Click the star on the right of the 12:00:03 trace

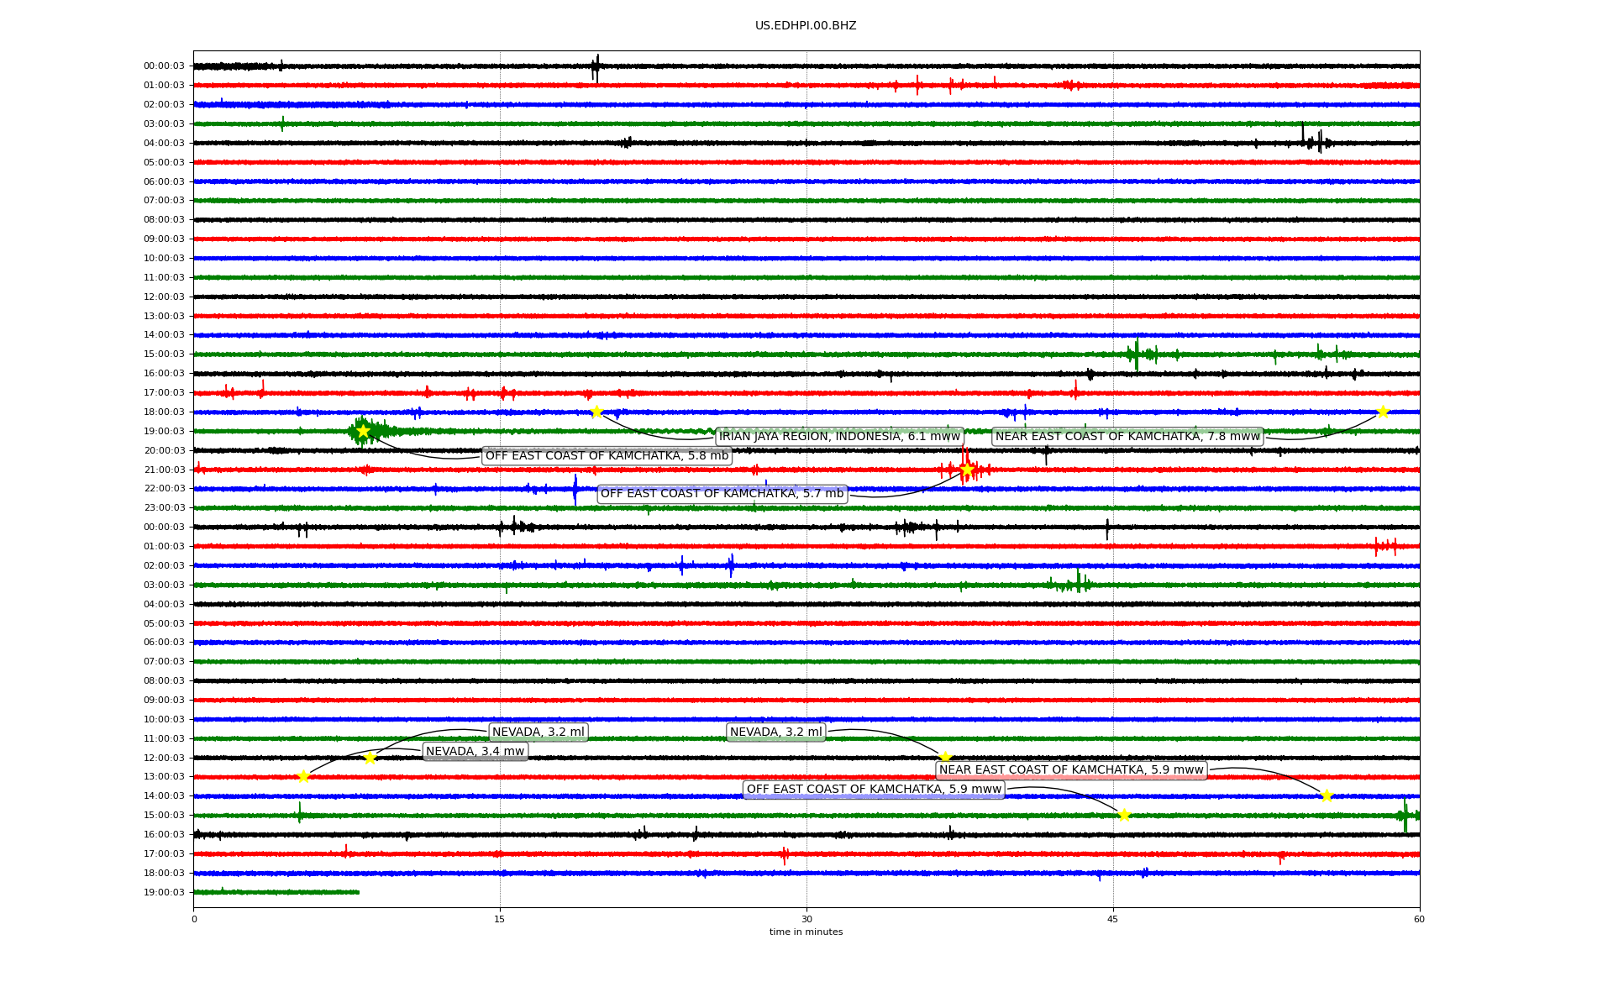point(945,758)
